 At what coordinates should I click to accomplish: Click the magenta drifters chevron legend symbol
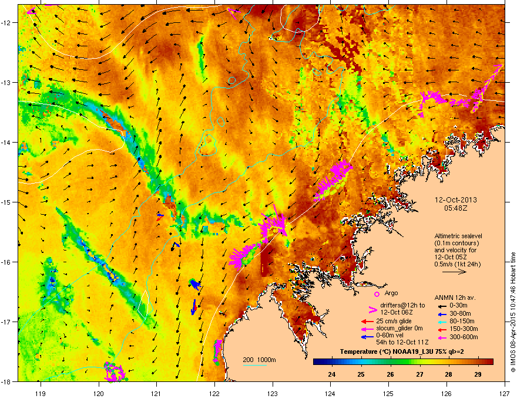coord(372,309)
